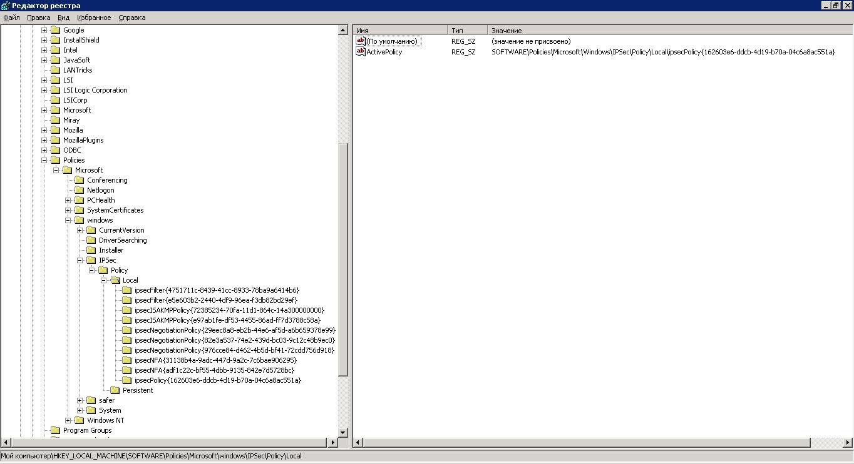Collapse the Local key
This screenshot has height=464, width=854.
104,280
